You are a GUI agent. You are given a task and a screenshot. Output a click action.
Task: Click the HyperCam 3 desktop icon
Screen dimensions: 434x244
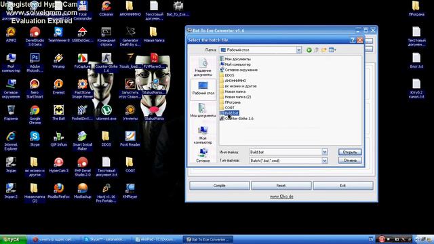click(x=59, y=165)
